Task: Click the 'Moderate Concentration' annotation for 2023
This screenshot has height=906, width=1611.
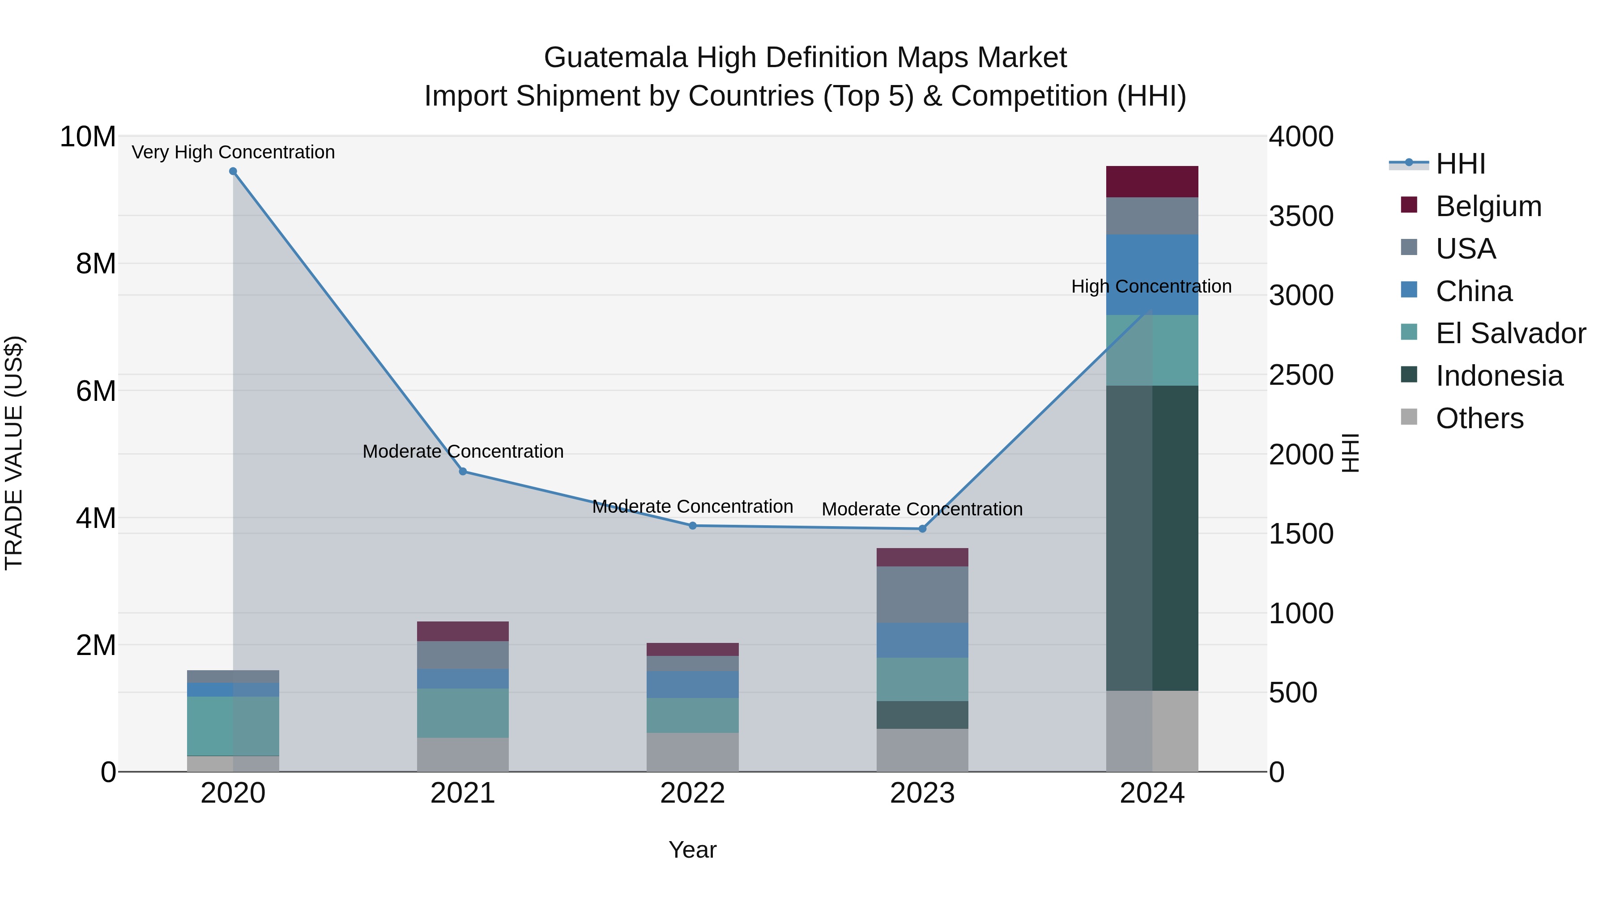Action: pos(922,509)
